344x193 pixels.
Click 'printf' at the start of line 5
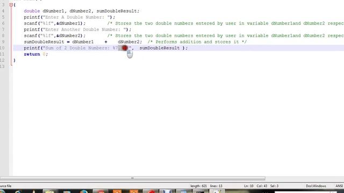click(x=32, y=17)
